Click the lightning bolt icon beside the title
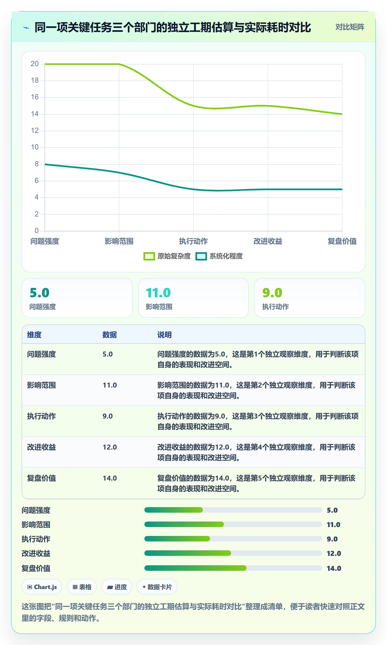 [x=26, y=28]
